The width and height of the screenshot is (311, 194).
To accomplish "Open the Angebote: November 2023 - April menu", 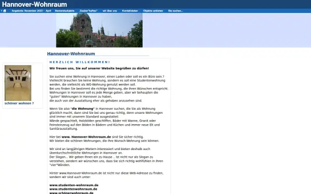I will pos(31,11).
